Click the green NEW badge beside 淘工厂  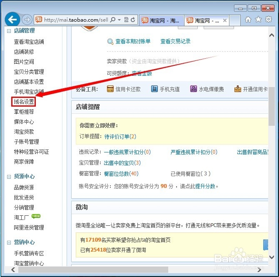click(x=36, y=216)
